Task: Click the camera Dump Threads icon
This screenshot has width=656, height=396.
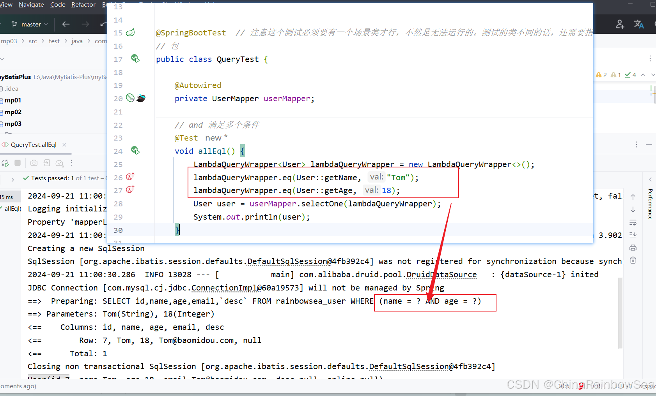Action: tap(34, 163)
